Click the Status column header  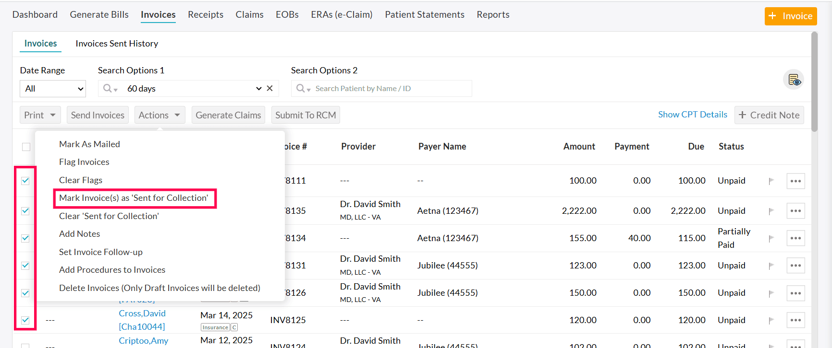731,147
